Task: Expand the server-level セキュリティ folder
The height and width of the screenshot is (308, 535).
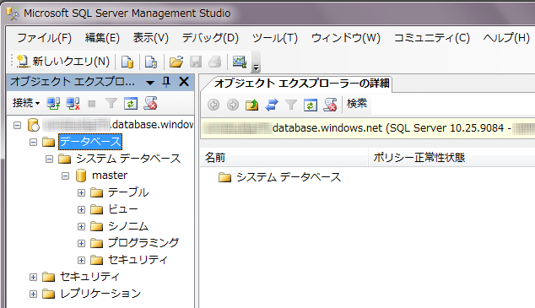Action: tap(33, 277)
